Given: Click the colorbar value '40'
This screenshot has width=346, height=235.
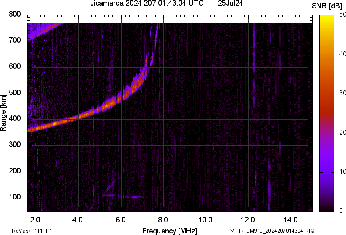Looking at the screenshot, I should [x=342, y=54].
